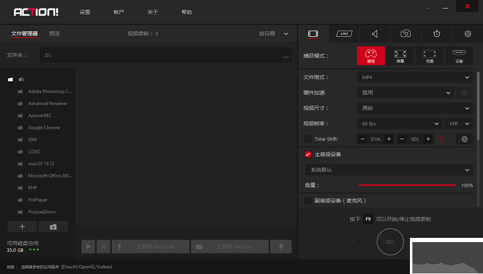Play the selected recording
The height and width of the screenshot is (274, 483).
pyautogui.click(x=88, y=247)
